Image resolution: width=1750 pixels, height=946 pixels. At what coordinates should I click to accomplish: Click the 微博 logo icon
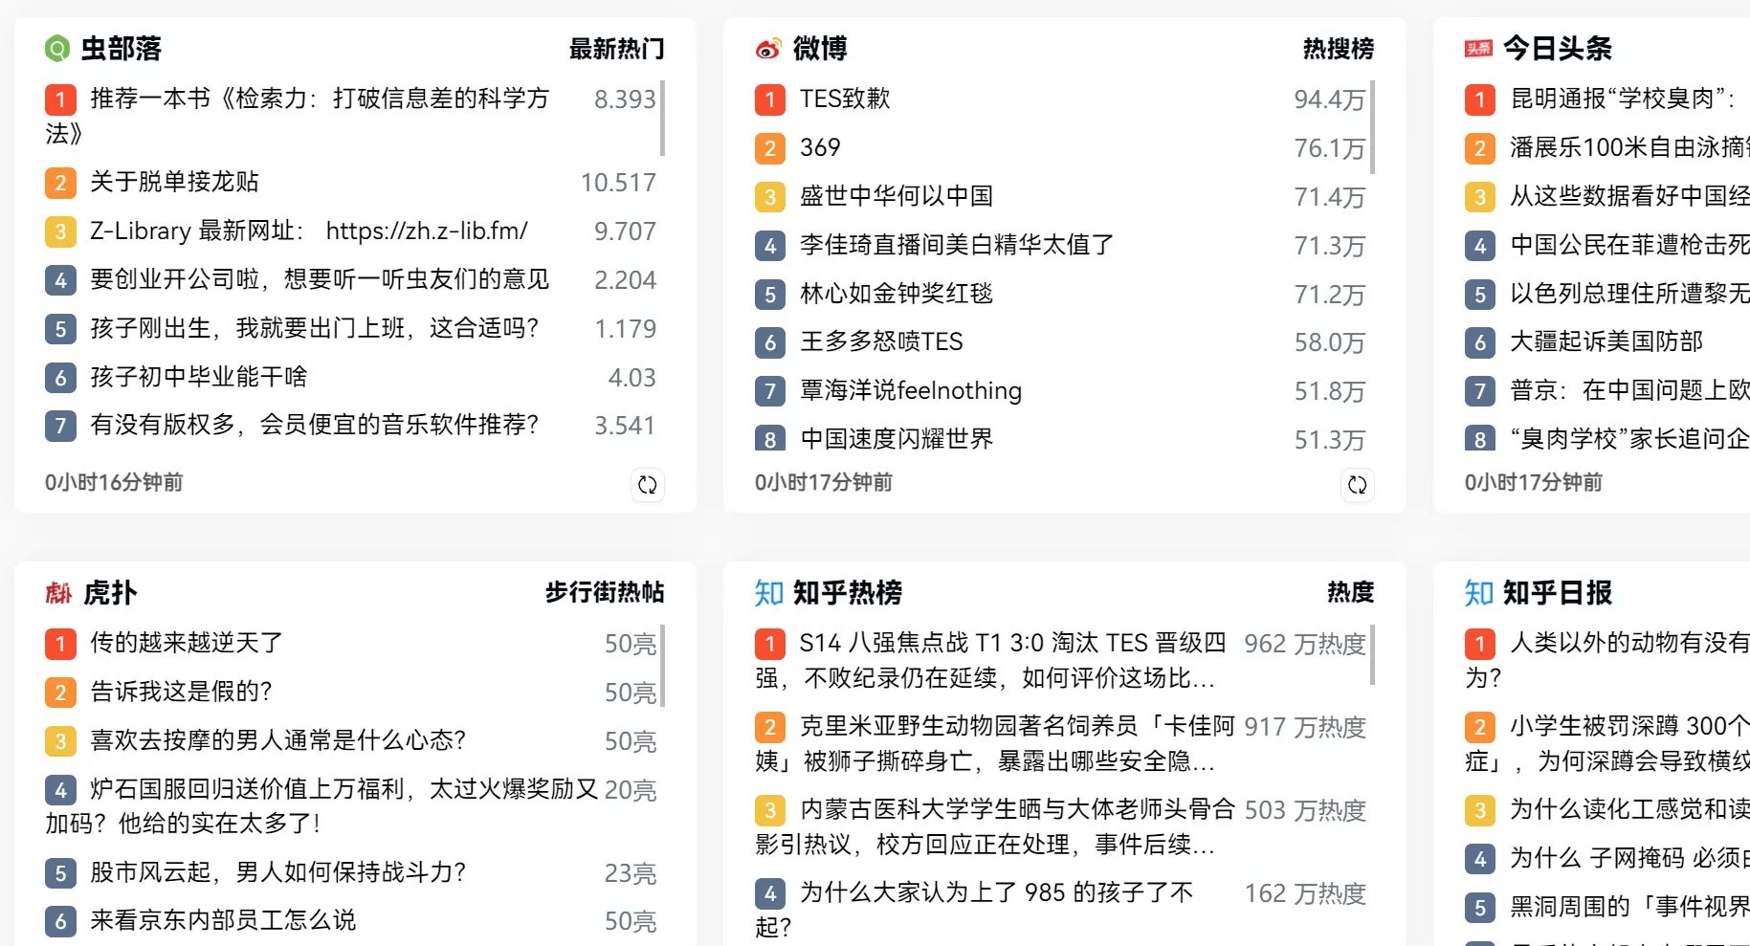[x=767, y=49]
